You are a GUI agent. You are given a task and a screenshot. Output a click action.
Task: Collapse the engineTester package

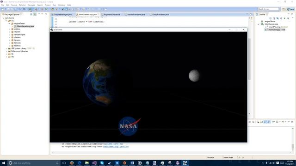(x=9, y=24)
